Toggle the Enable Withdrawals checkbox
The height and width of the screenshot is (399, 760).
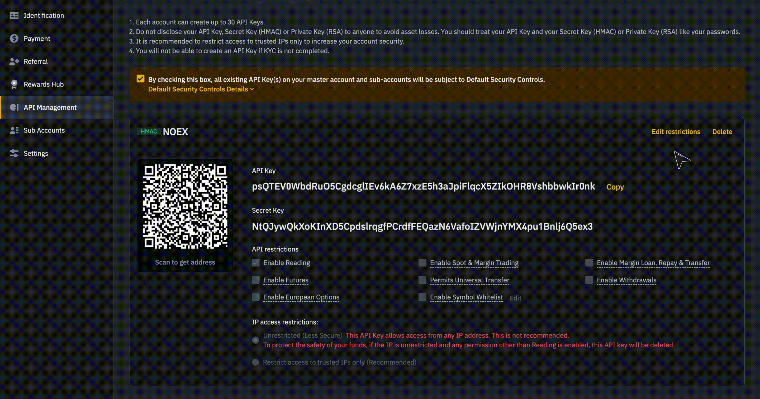click(x=589, y=280)
